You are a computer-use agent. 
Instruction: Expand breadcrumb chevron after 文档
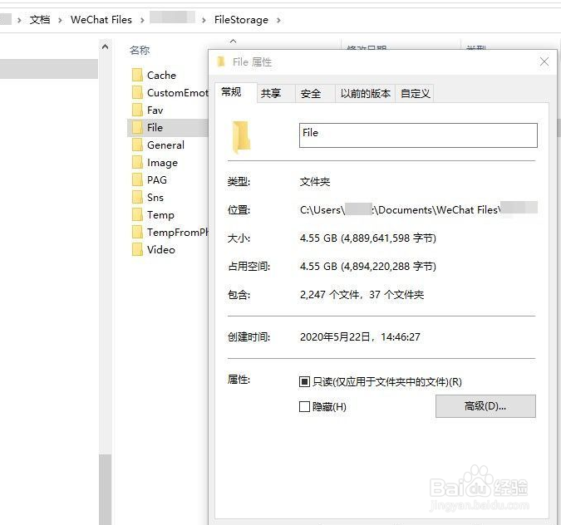point(60,21)
